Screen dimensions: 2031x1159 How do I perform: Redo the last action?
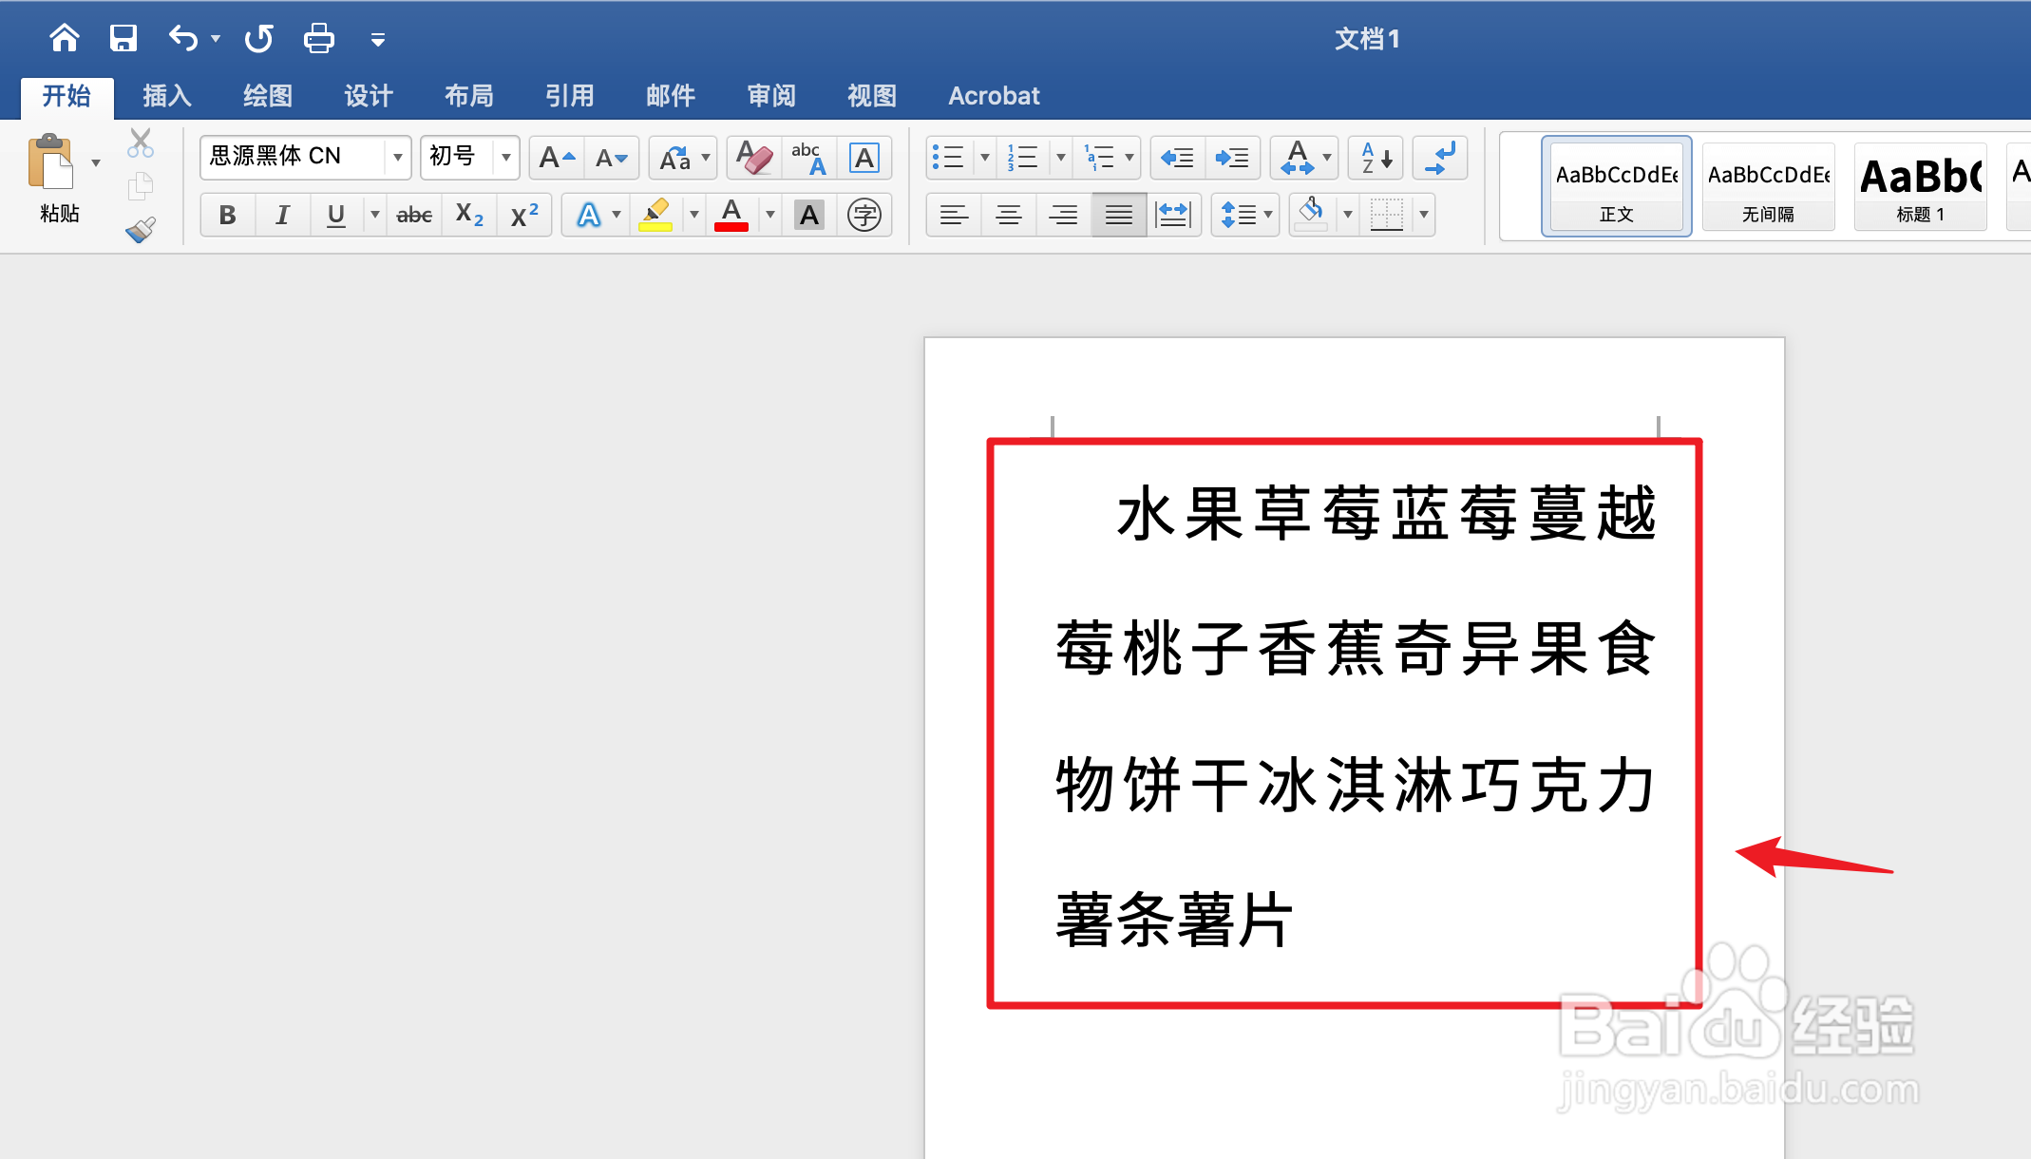pyautogui.click(x=258, y=39)
